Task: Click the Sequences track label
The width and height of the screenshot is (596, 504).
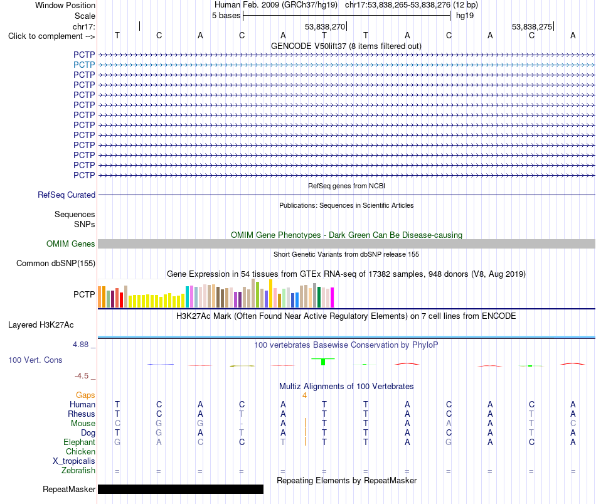Action: pos(75,214)
